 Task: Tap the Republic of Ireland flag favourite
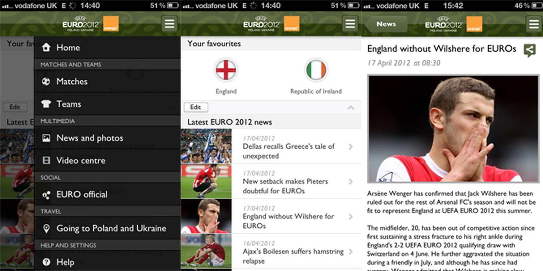click(x=316, y=70)
